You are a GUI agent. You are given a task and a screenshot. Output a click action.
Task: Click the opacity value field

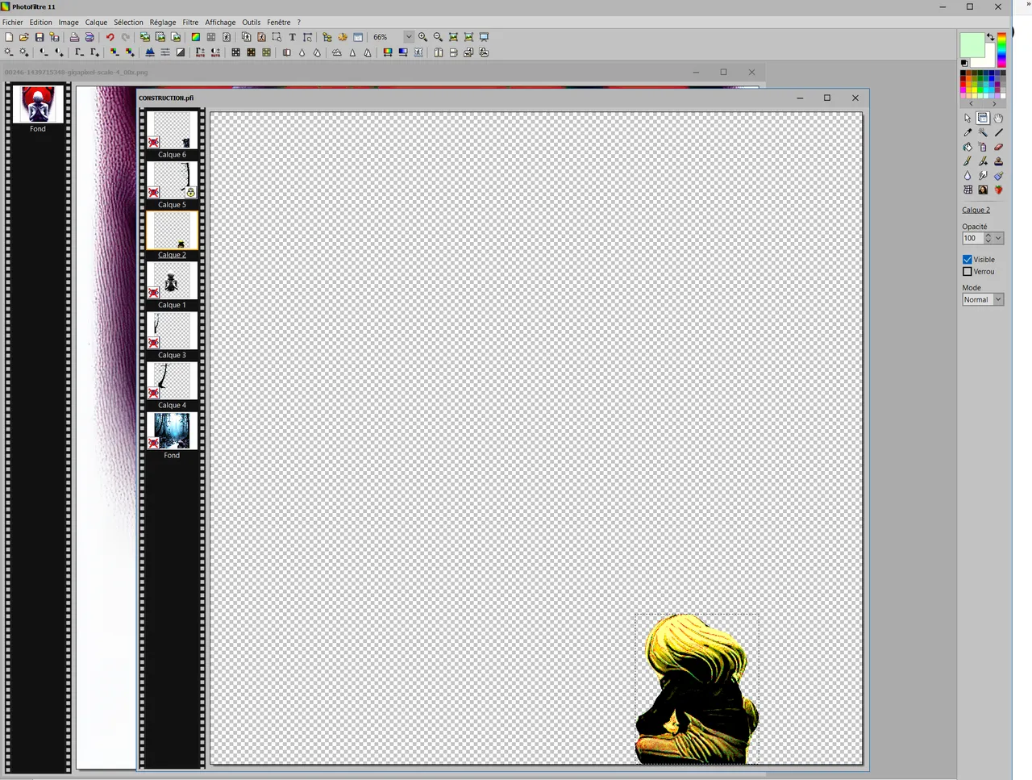pos(972,238)
